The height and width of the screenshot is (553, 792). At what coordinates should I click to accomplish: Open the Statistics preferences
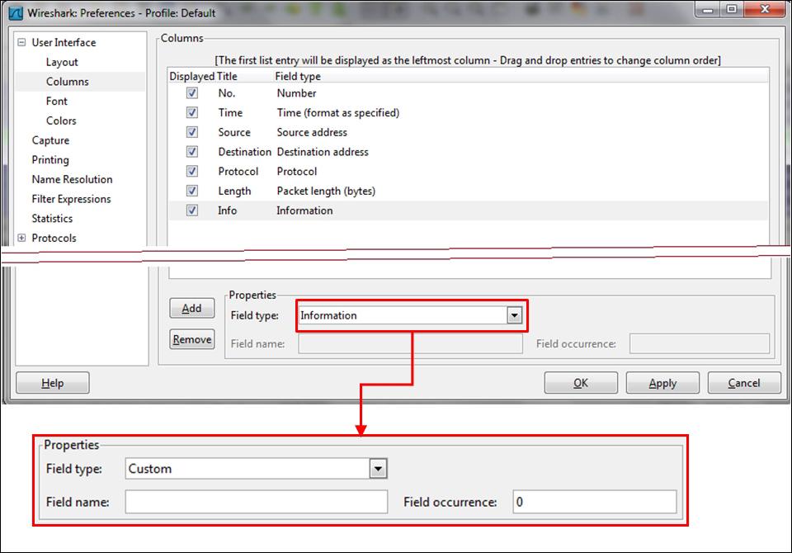click(x=52, y=219)
